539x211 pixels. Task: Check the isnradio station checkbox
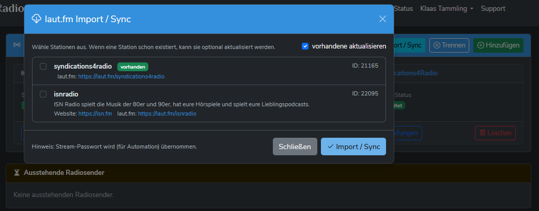click(43, 94)
